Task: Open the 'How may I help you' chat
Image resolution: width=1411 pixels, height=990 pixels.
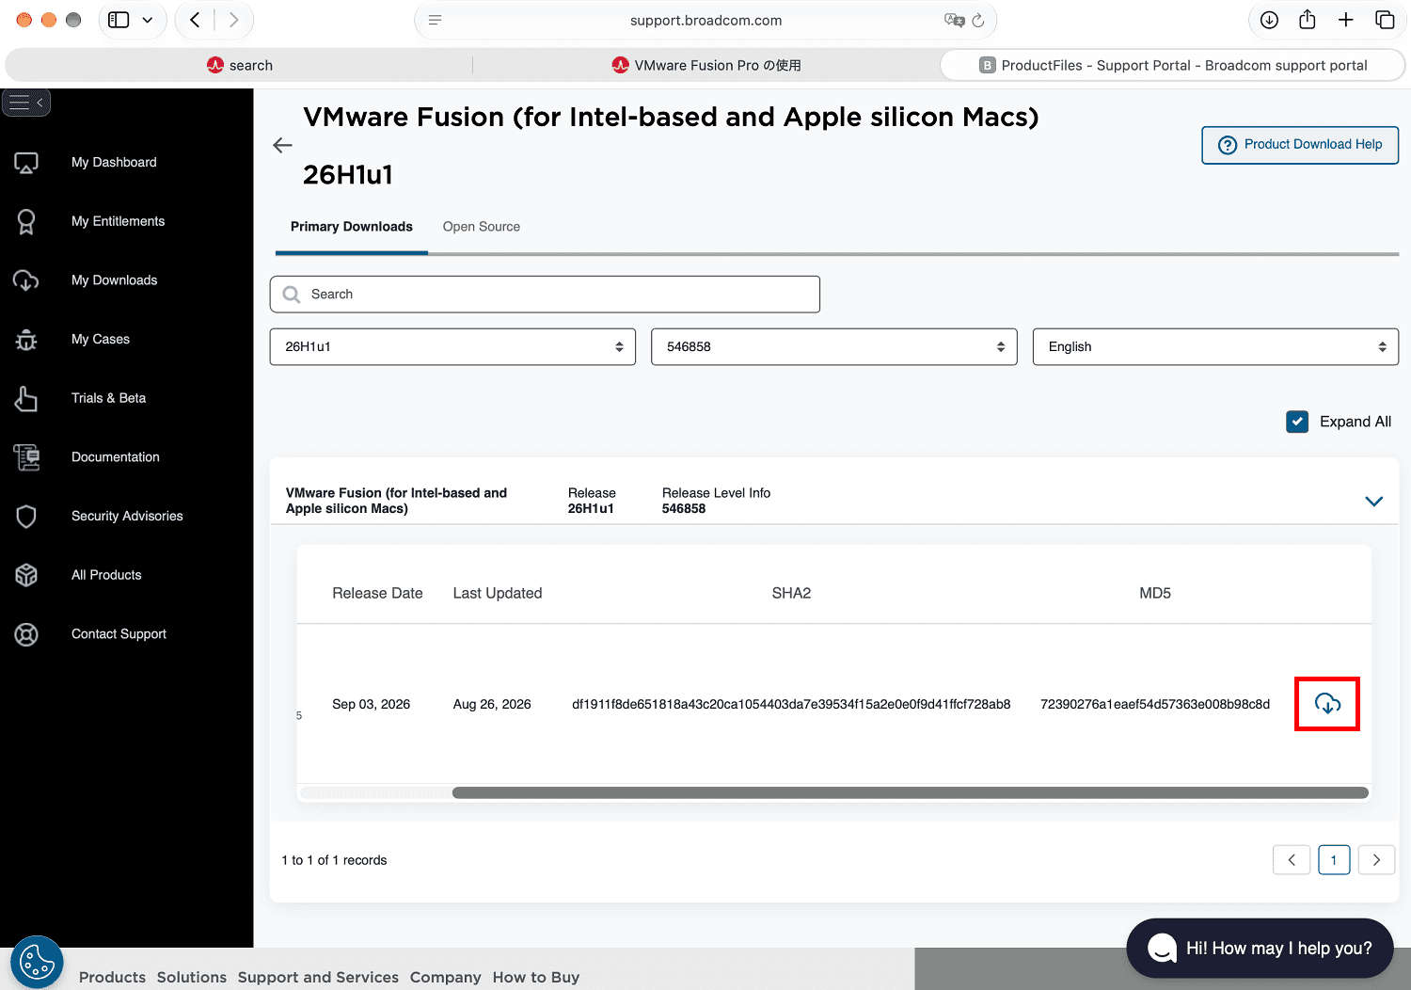Action: click(x=1260, y=949)
